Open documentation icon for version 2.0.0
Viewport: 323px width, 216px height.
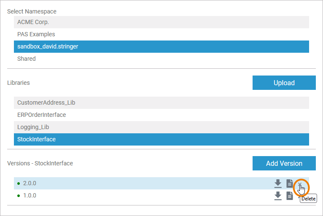(x=289, y=184)
